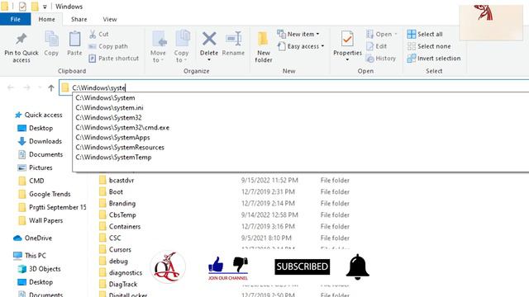The height and width of the screenshot is (297, 529).
Task: Open the New item dropdown
Action: pos(298,34)
